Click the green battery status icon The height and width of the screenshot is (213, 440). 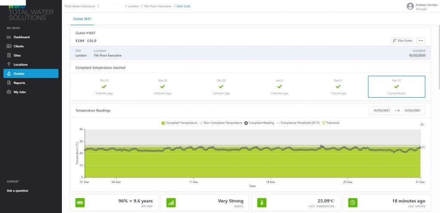(x=80, y=203)
